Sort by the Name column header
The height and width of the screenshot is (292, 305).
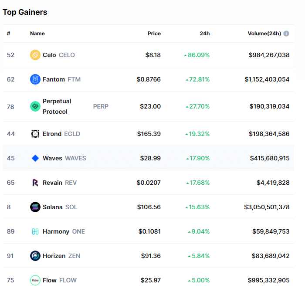point(37,34)
